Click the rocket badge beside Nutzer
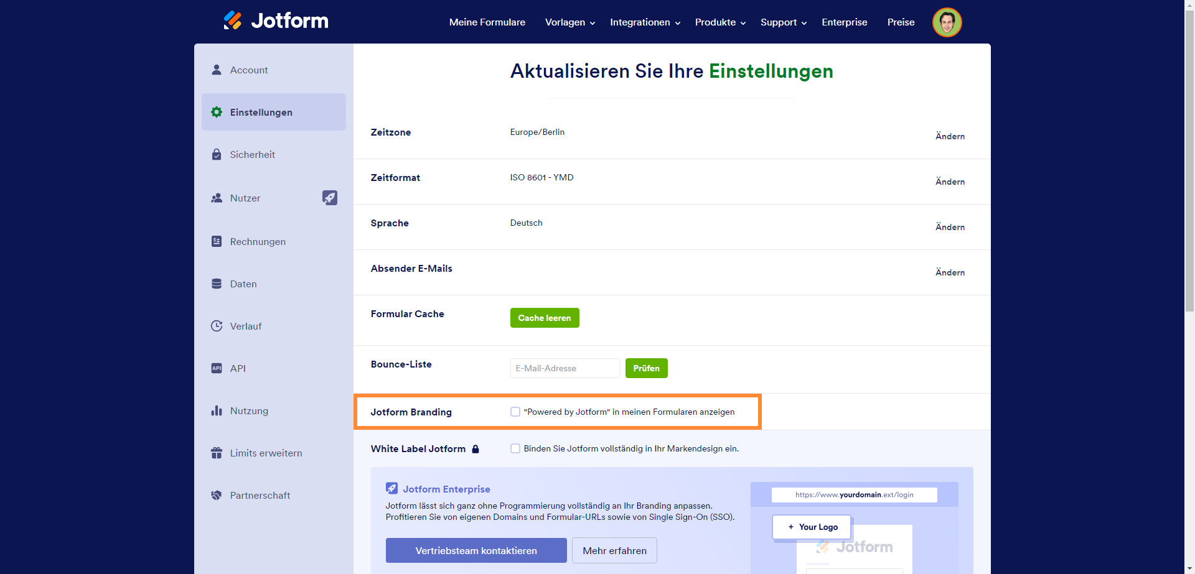The height and width of the screenshot is (574, 1195). (x=330, y=198)
